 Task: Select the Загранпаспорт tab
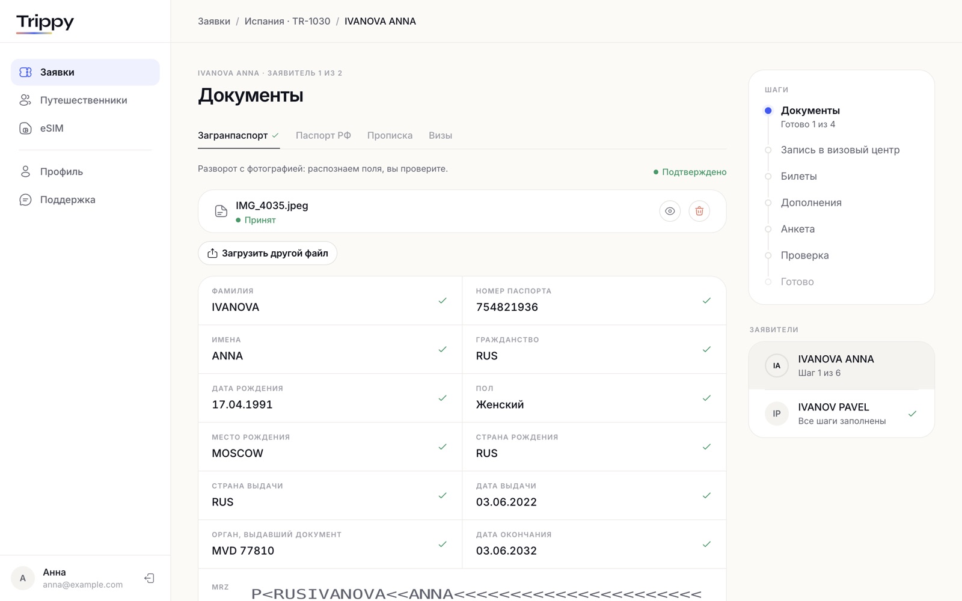click(239, 136)
